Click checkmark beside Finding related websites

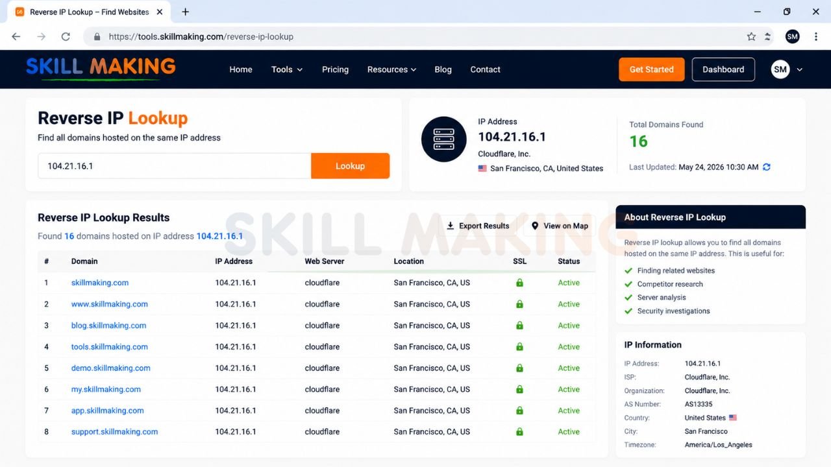click(x=628, y=270)
